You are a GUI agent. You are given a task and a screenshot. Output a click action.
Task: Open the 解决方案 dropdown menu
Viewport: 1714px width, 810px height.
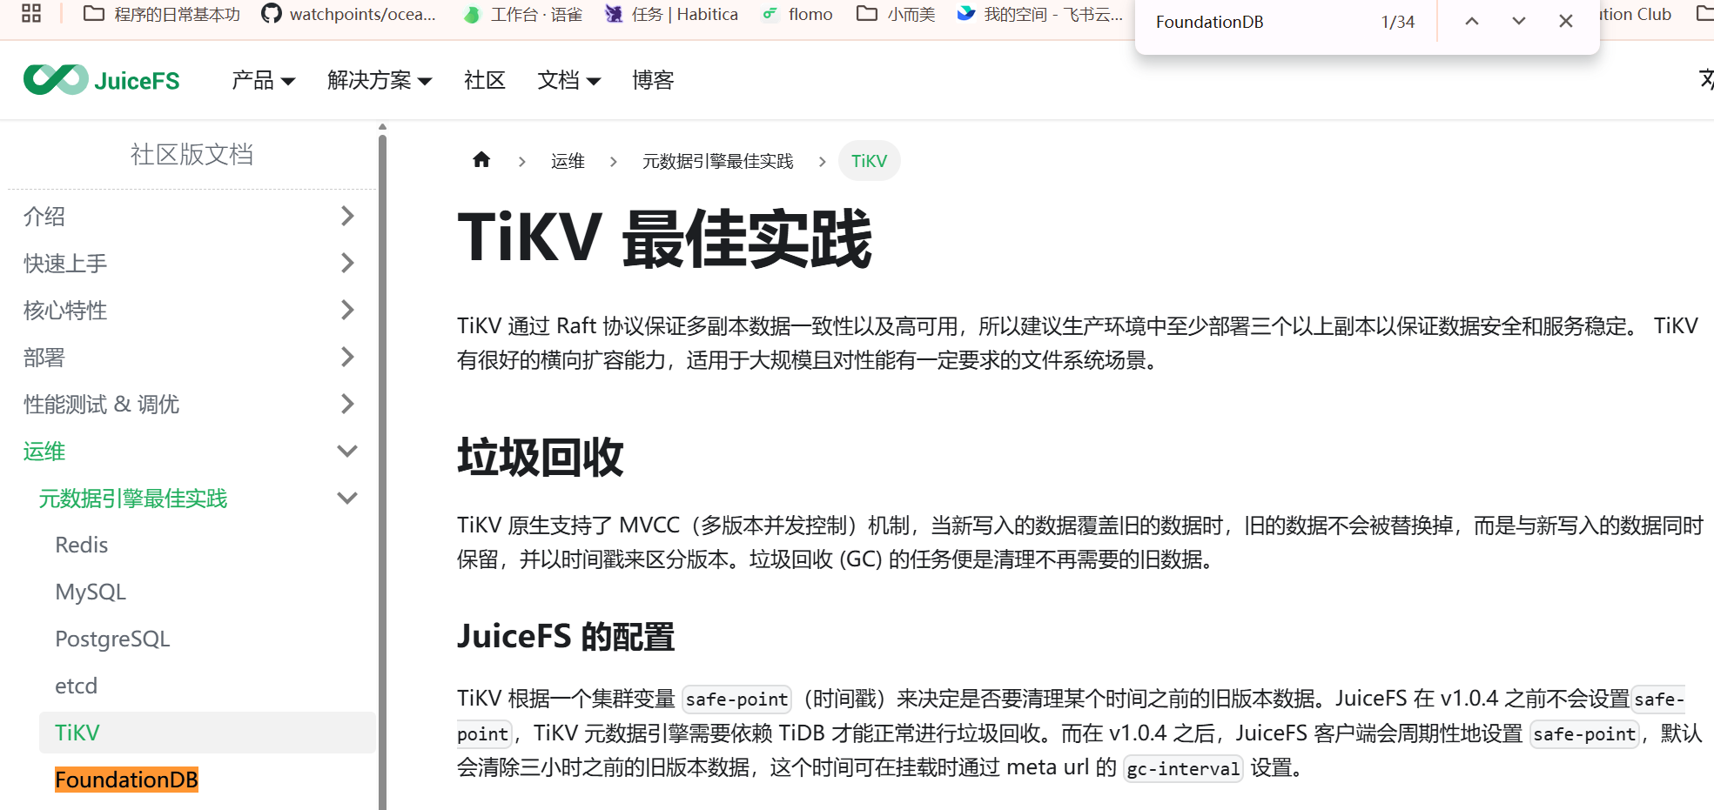(380, 80)
